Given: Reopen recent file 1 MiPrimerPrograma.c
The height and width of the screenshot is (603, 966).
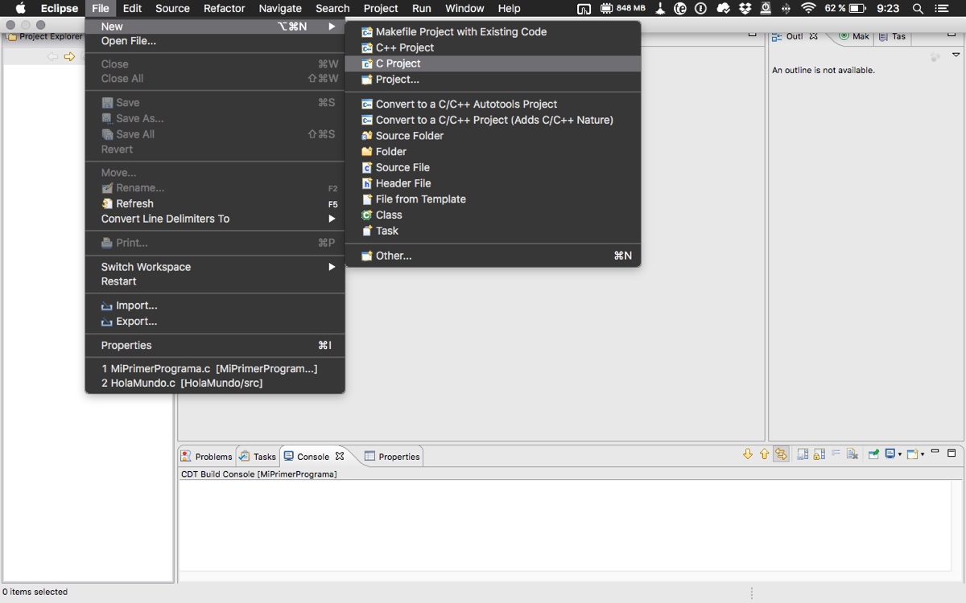Looking at the screenshot, I should pyautogui.click(x=215, y=369).
